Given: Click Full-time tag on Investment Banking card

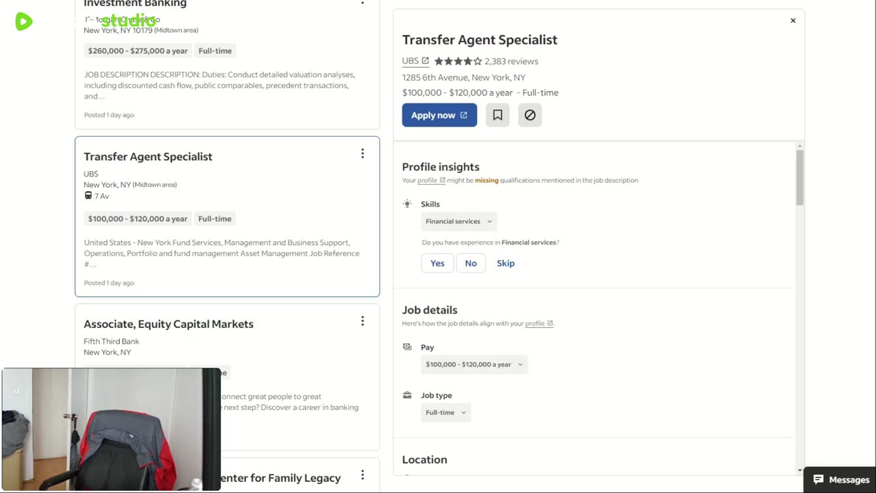Looking at the screenshot, I should coord(215,51).
